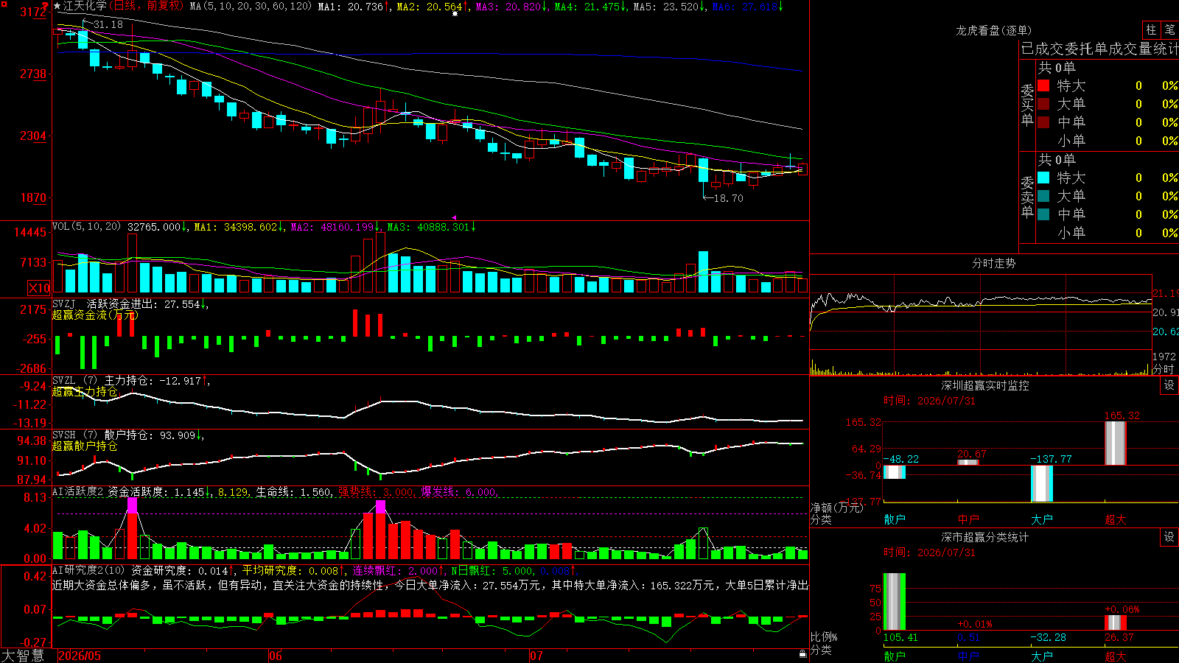Click the 2026/05 date marker on timeline
Screen dimensions: 1179x663
[x=80, y=656]
